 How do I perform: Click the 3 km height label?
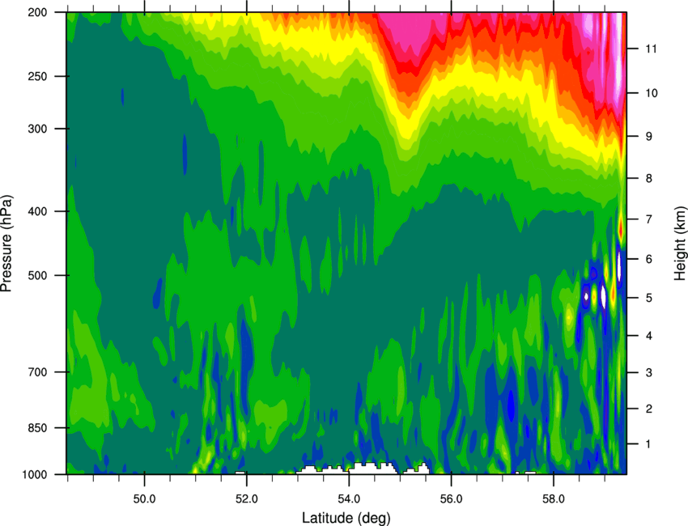click(x=649, y=373)
